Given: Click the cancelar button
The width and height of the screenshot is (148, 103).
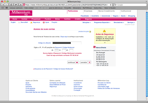Looking at the screenshot, I should point(86,63).
